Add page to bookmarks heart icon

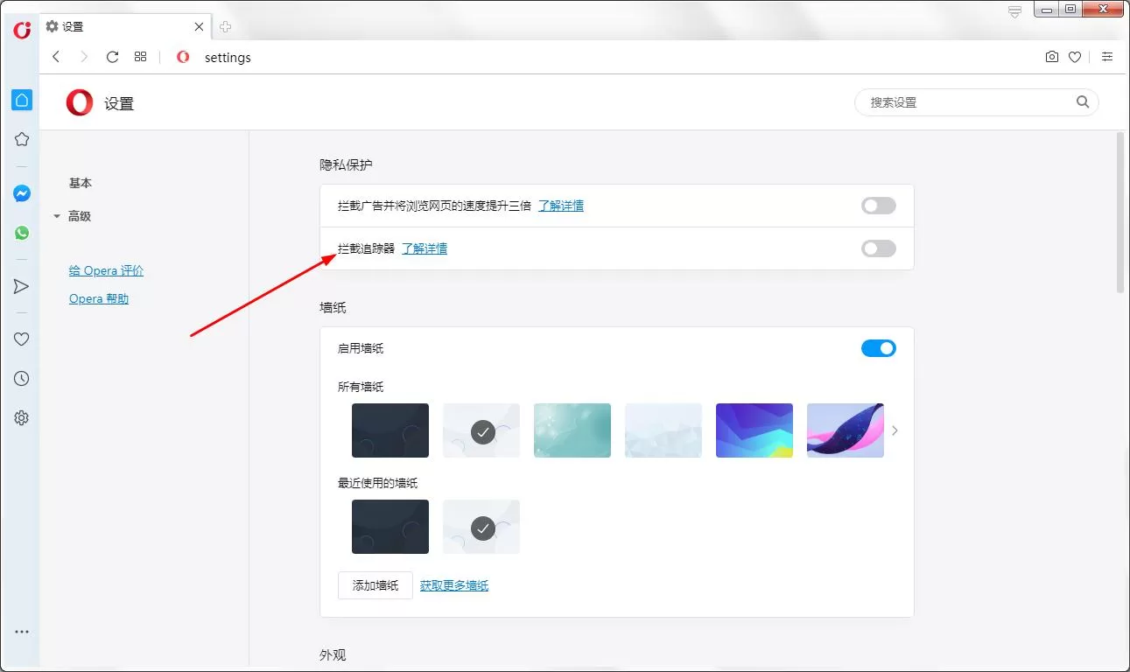tap(1075, 57)
